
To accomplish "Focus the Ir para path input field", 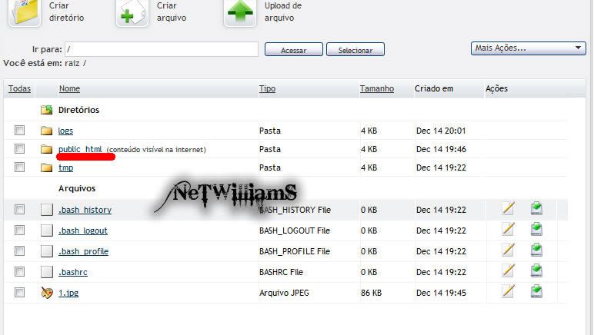I will tap(162, 49).
